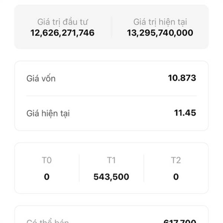Tap the "Giá trị hiện tại" label
The width and height of the screenshot is (223, 223).
point(160,22)
